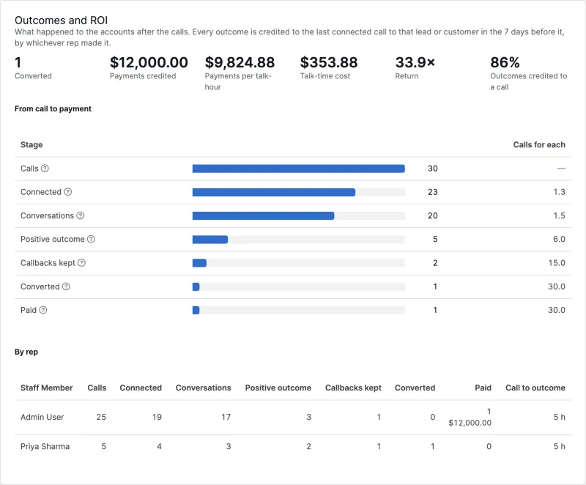Screen dimensions: 586x485
Task: Open the help icon next to Converted stage
Action: [66, 286]
